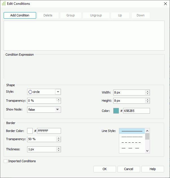Decrease Height with down arrow
Screen dimensions: 170x178
(x=147, y=102)
